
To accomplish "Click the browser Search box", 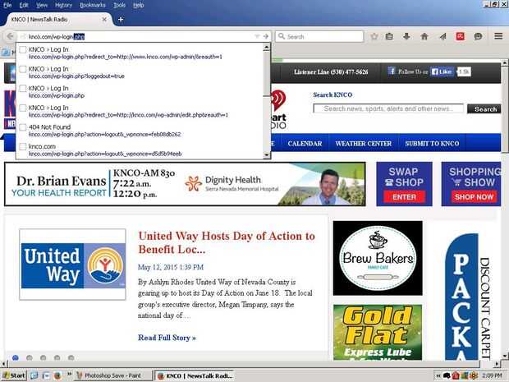I will click(319, 36).
